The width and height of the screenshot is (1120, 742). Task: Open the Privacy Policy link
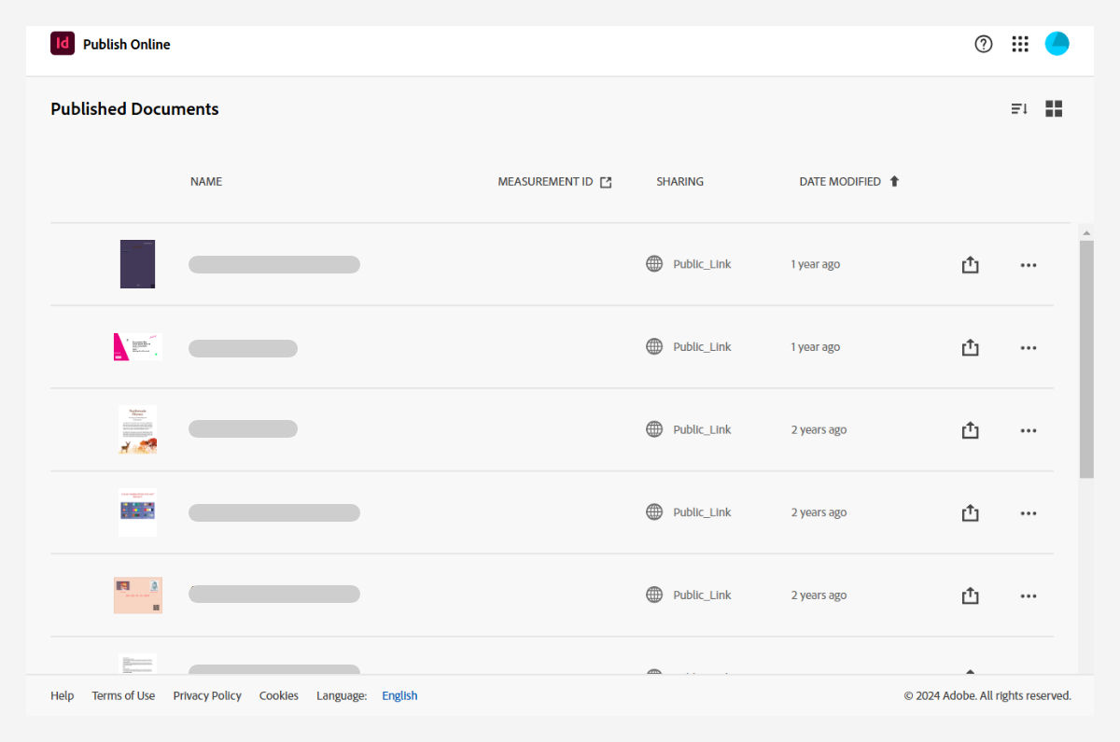pyautogui.click(x=207, y=695)
